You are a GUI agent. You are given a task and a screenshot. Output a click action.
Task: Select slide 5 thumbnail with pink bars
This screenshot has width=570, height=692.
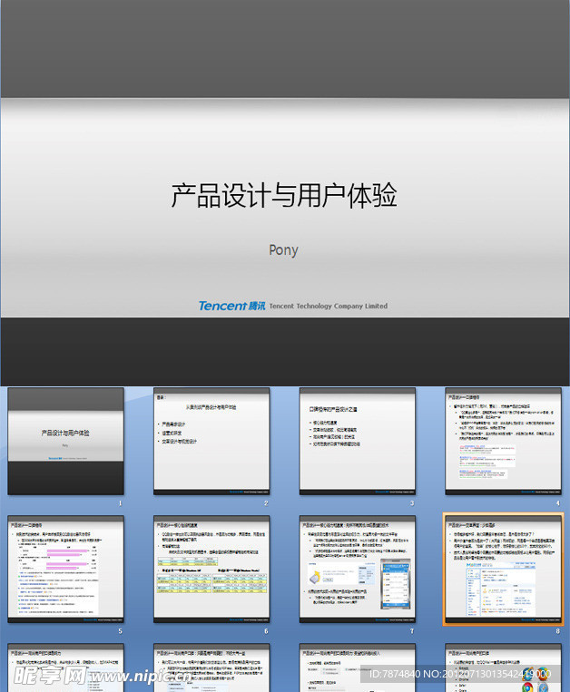click(65, 570)
